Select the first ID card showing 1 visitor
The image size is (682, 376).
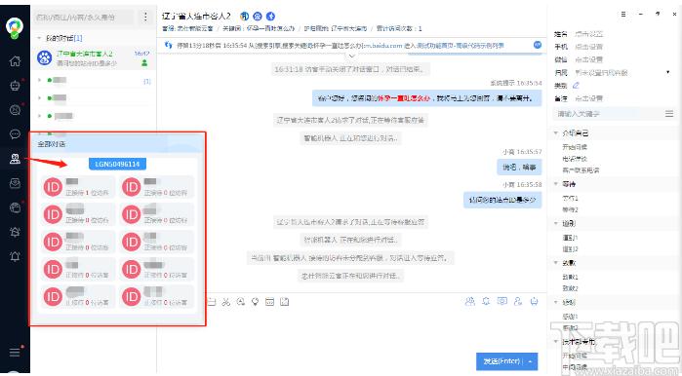pyautogui.click(x=77, y=187)
